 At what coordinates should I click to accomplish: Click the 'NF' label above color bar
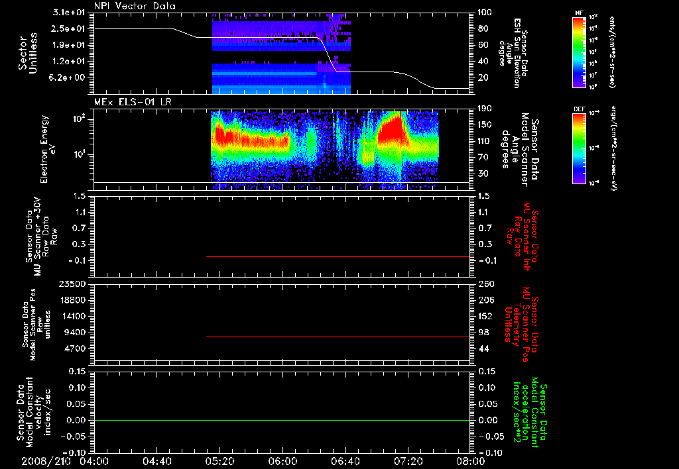(579, 13)
